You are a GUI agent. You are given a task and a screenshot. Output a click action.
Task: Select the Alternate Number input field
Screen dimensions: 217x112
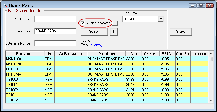[x=55, y=43]
